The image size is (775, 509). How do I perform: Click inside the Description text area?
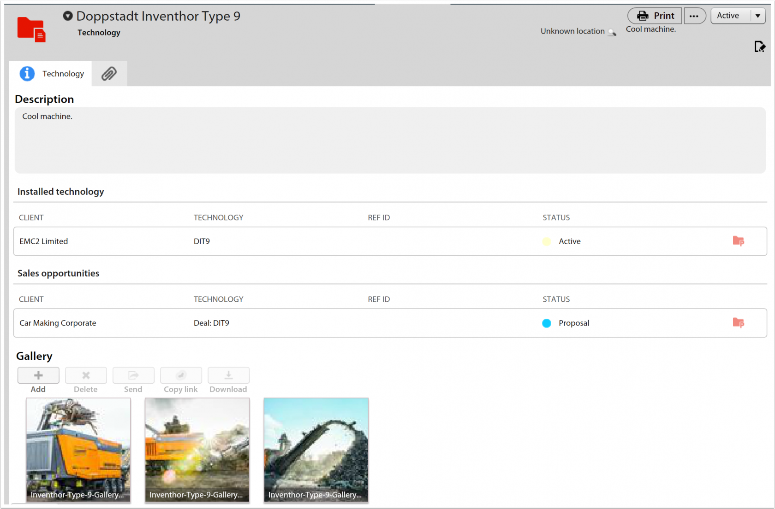point(390,140)
